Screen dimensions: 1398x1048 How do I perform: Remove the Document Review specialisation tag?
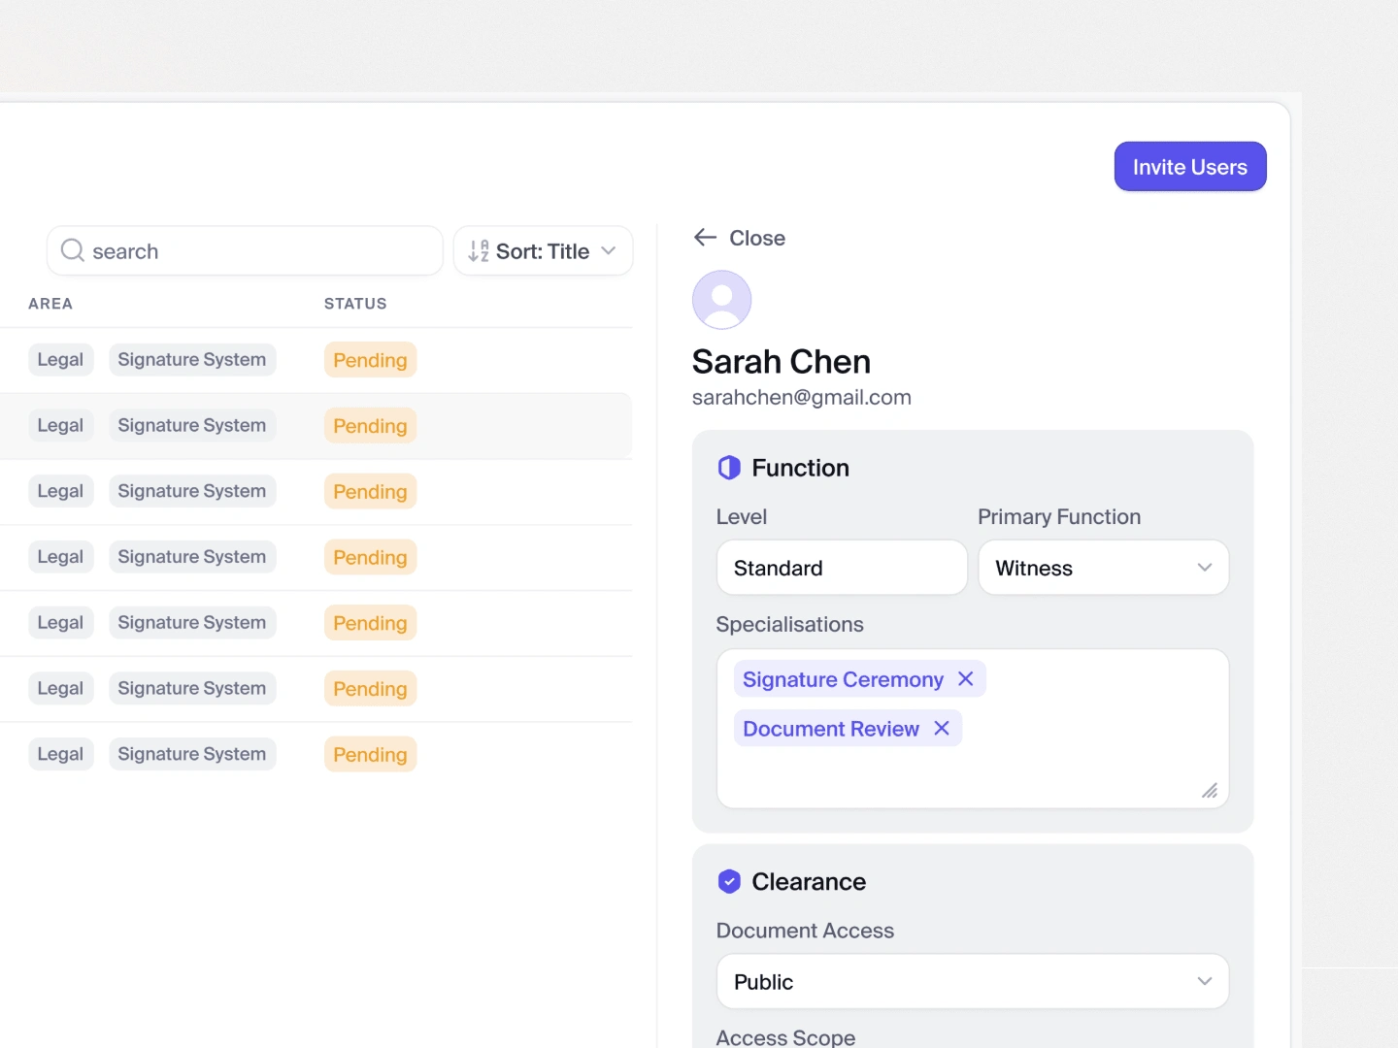941,729
